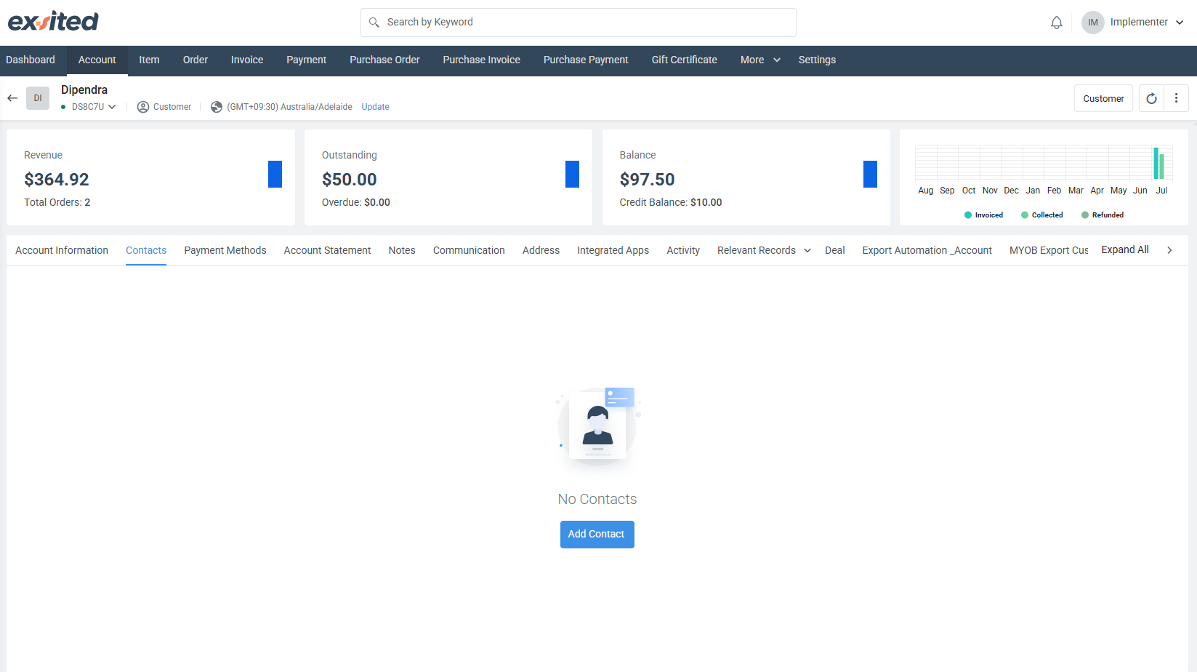1197x672 pixels.
Task: Switch to Payment Methods tab
Action: click(x=225, y=250)
